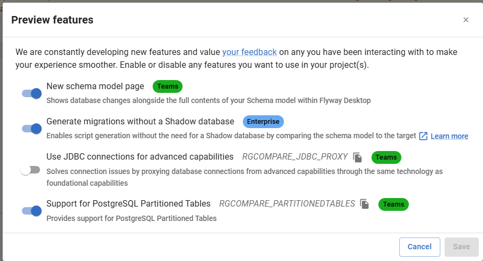The image size is (483, 261).
Task: Click the Teams badge on the JDBC connections row
Action: point(386,157)
